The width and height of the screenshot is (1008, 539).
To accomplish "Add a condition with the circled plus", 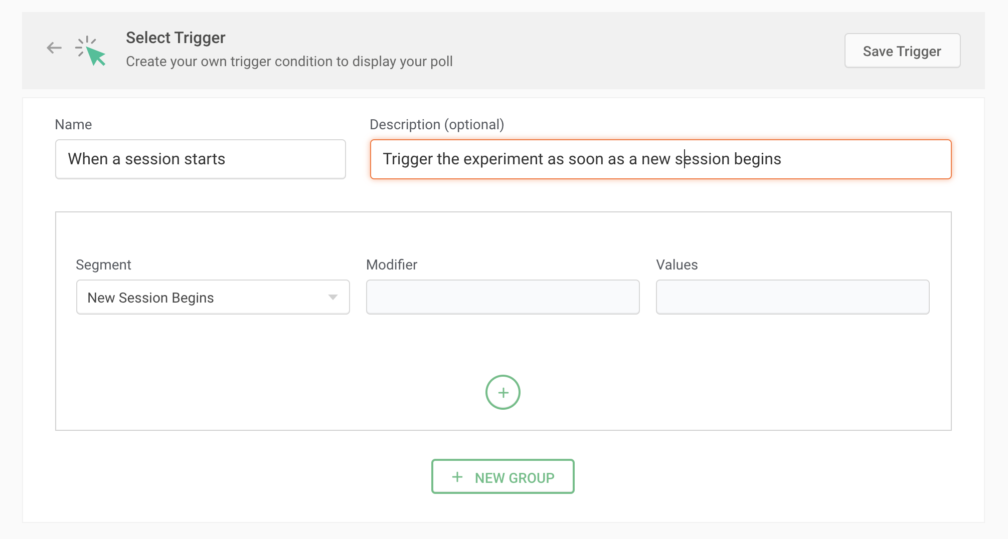I will (502, 392).
